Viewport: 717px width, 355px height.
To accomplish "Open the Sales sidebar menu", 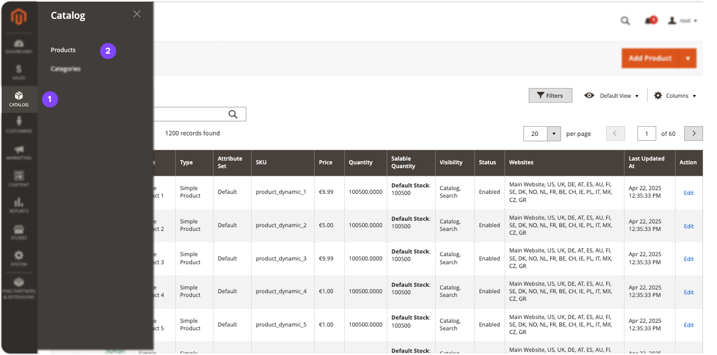I will pos(19,73).
